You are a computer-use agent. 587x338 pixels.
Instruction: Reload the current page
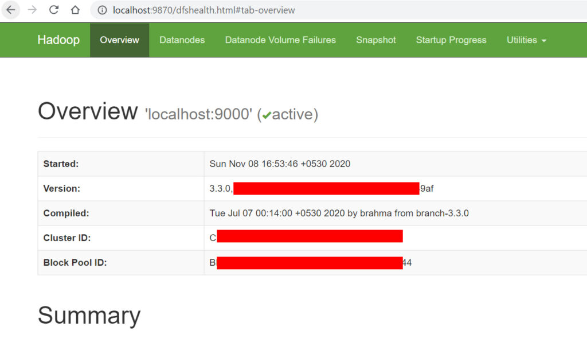point(54,10)
